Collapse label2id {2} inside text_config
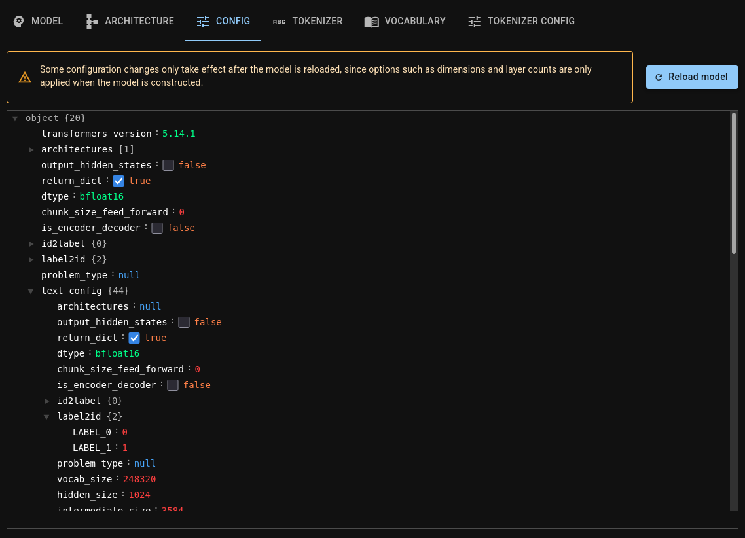 [46, 416]
